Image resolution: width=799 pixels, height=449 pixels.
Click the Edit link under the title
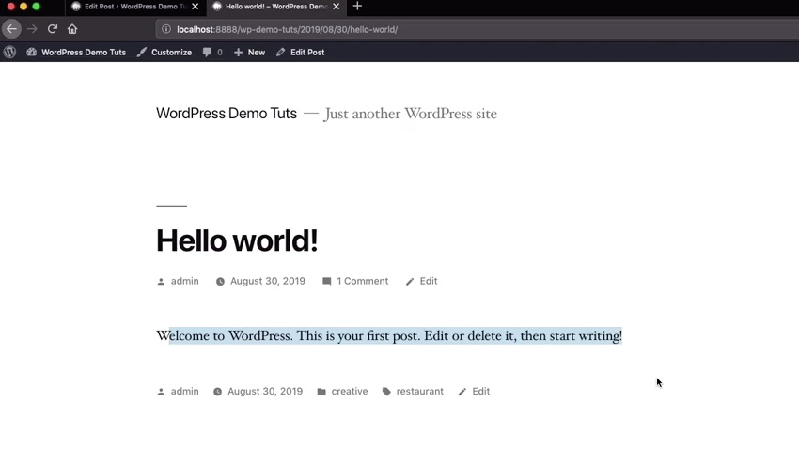[429, 281]
